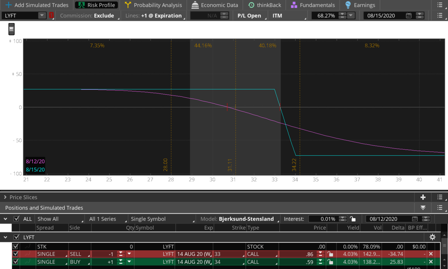Click the red alert icon next to the LYFT symbol
The image size is (448, 269).
(51, 16)
